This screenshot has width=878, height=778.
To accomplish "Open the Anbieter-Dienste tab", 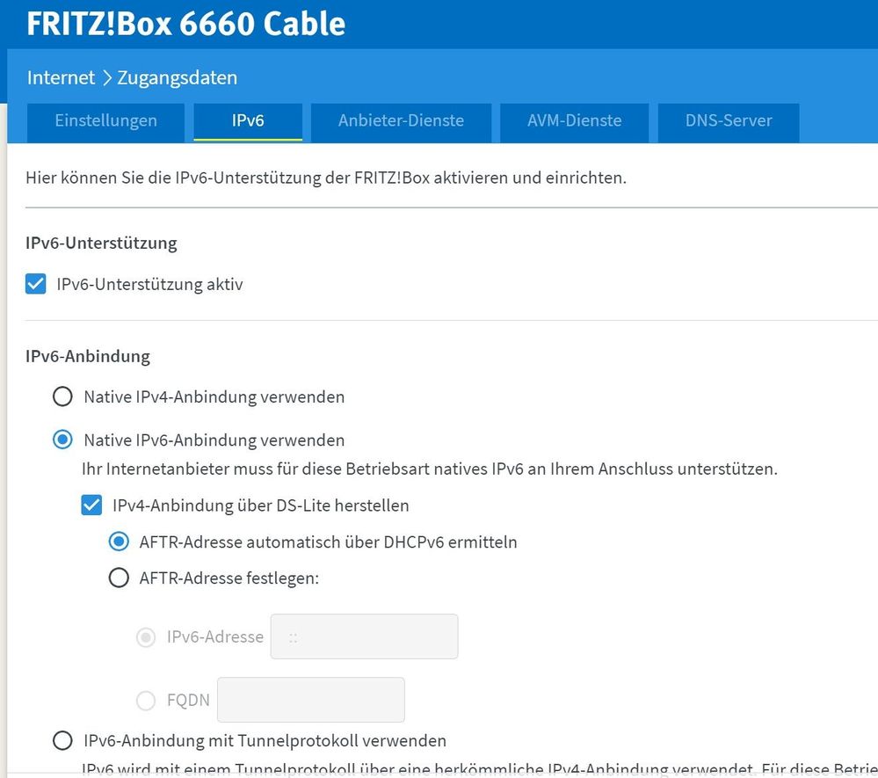I will 401,121.
